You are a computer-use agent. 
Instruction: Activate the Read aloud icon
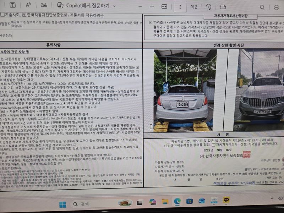pyautogui.click(x=28, y=6)
